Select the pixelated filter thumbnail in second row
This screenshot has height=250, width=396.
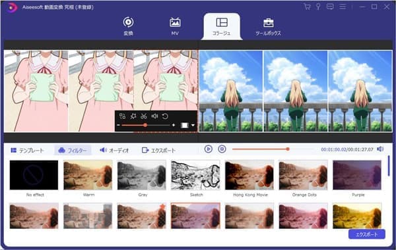click(x=88, y=216)
